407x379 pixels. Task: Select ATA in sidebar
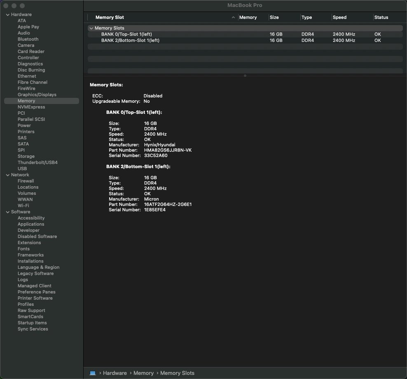[x=22, y=21]
